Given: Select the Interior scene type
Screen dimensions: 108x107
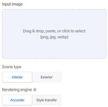Looking at the screenshot, I should 17,77.
